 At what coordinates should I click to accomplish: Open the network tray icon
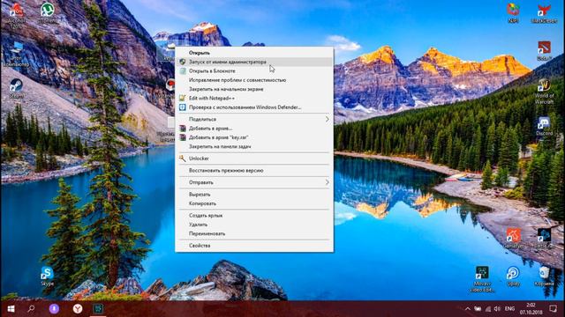(488, 309)
